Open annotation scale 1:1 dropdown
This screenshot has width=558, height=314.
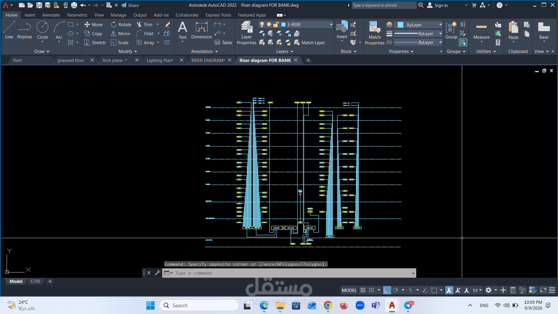coord(477,290)
